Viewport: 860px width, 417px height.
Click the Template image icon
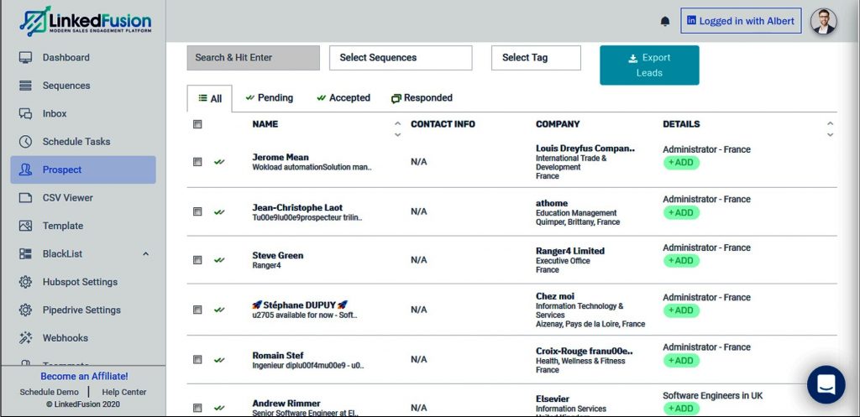[25, 226]
